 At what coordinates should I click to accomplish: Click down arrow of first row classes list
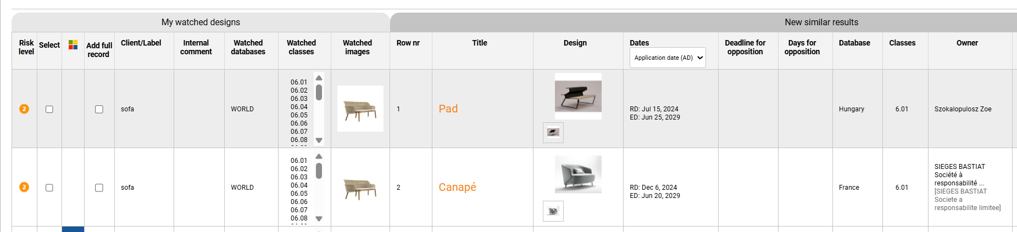pyautogui.click(x=319, y=140)
